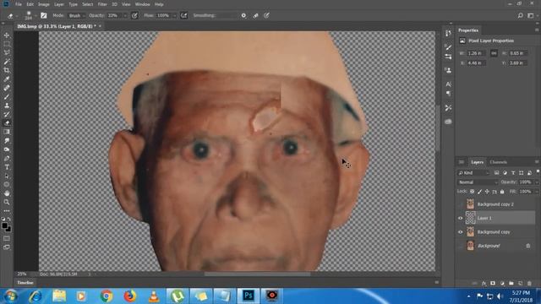Hide the Background copy layer

coord(460,232)
